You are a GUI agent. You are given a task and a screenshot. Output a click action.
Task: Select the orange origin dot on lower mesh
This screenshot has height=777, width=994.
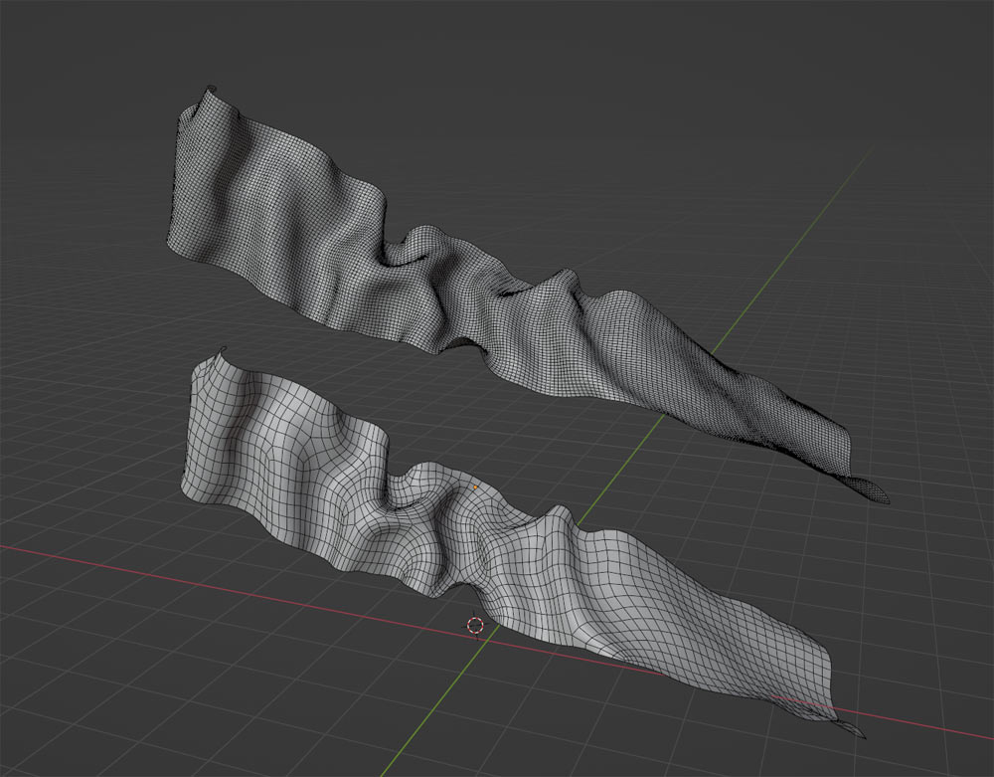pyautogui.click(x=475, y=486)
